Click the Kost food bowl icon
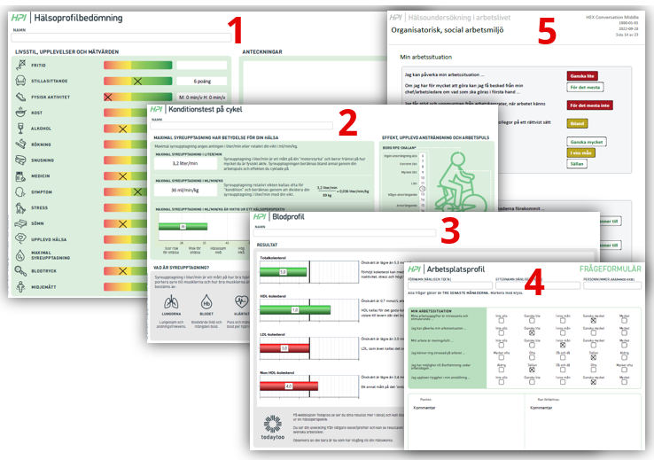The height and width of the screenshot is (460, 654). [x=21, y=113]
